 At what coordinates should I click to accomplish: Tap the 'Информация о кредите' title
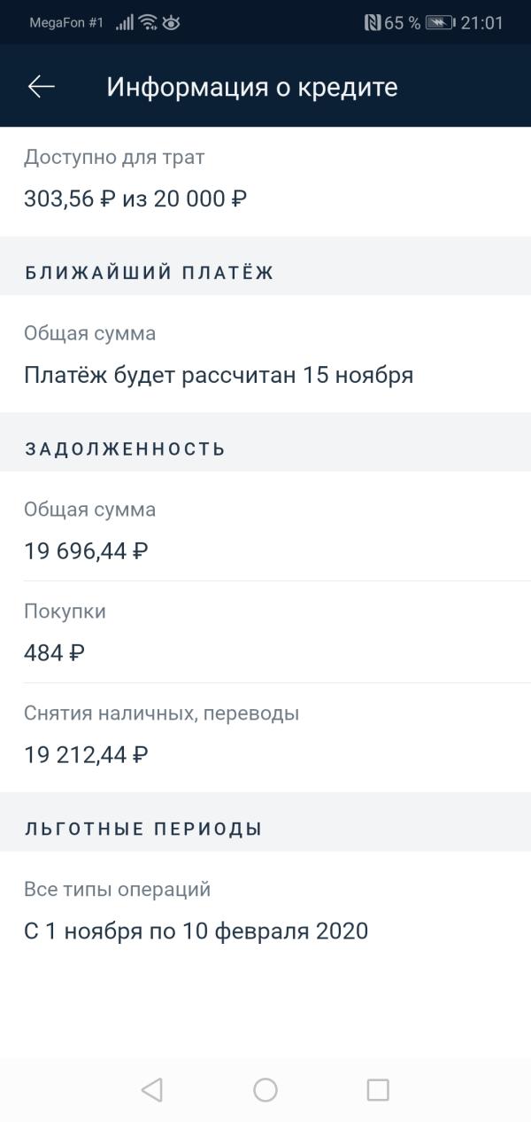(x=252, y=87)
